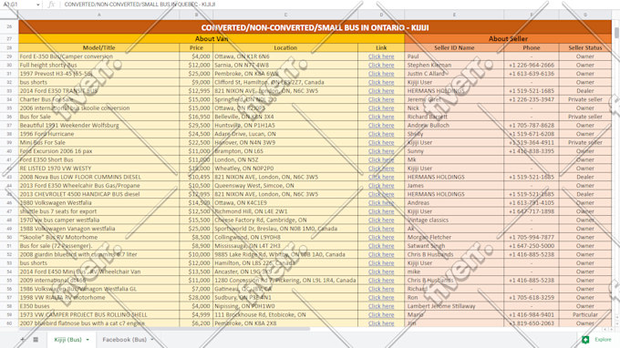Screen dimensions: 620x348
Task: Add a new sheet with the plus icon
Action: (22, 340)
